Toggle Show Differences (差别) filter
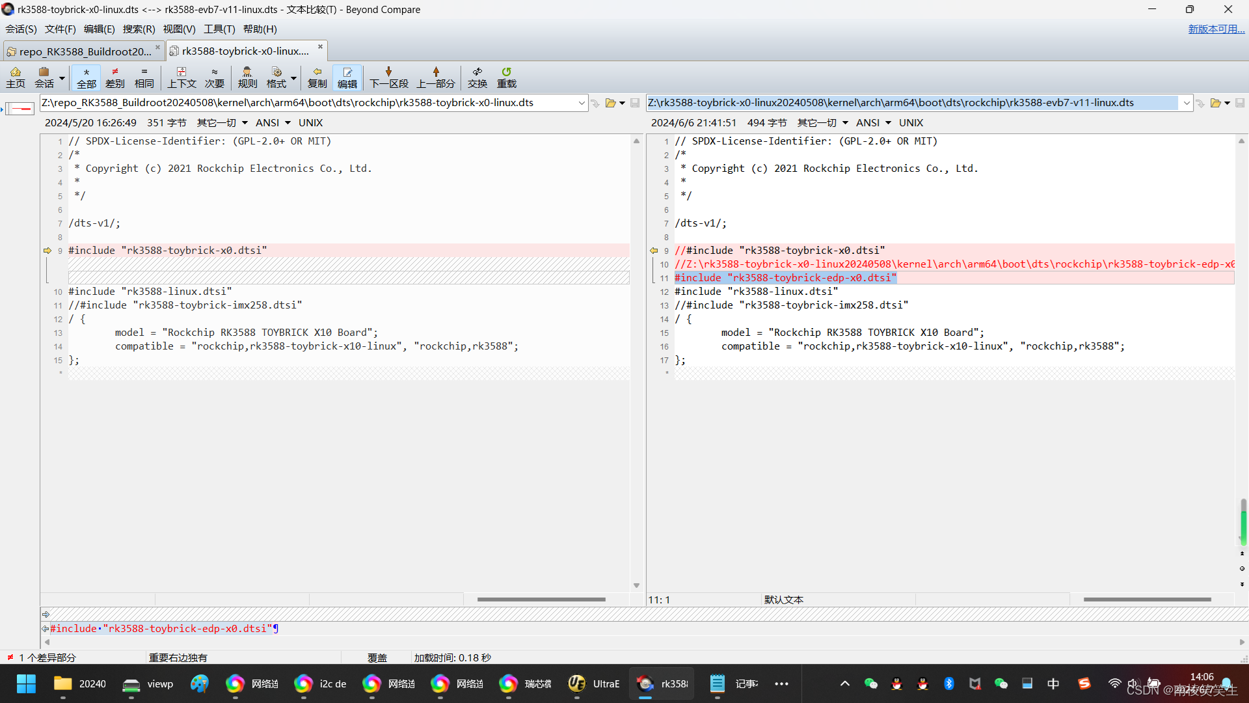The width and height of the screenshot is (1249, 703). pyautogui.click(x=115, y=77)
